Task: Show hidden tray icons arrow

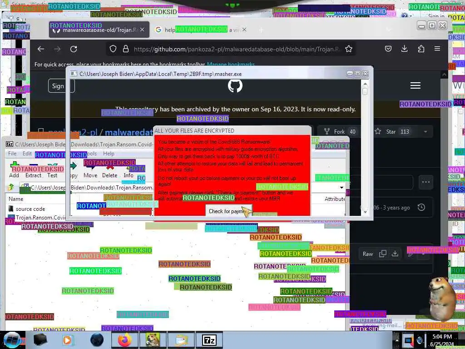Action: pyautogui.click(x=397, y=340)
